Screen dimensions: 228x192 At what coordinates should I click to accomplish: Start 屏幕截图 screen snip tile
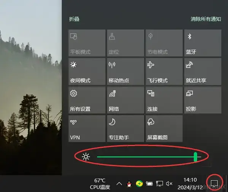tap(164, 129)
